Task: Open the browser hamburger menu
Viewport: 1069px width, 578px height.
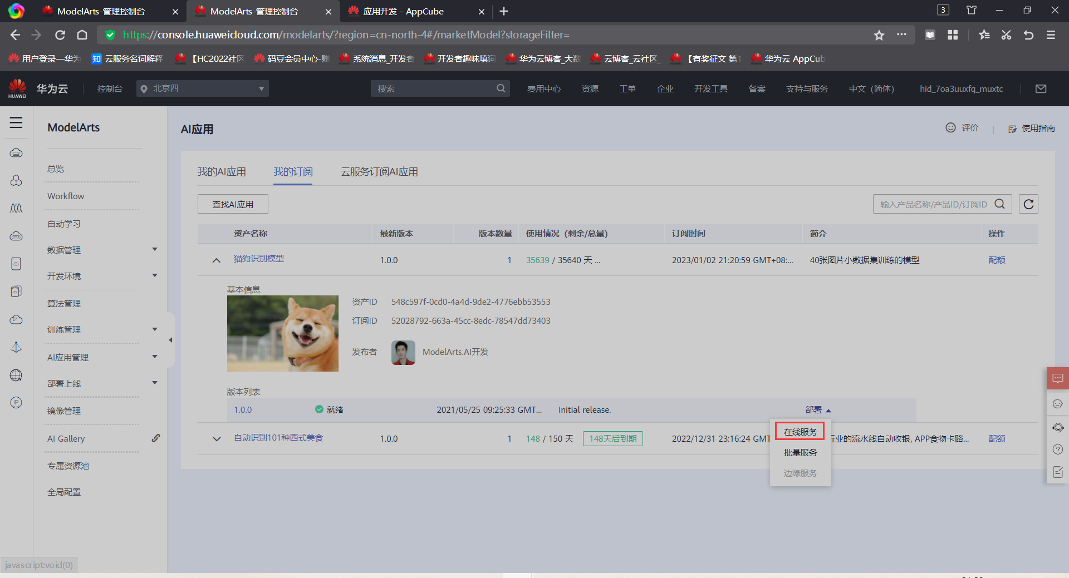Action: click(1051, 35)
